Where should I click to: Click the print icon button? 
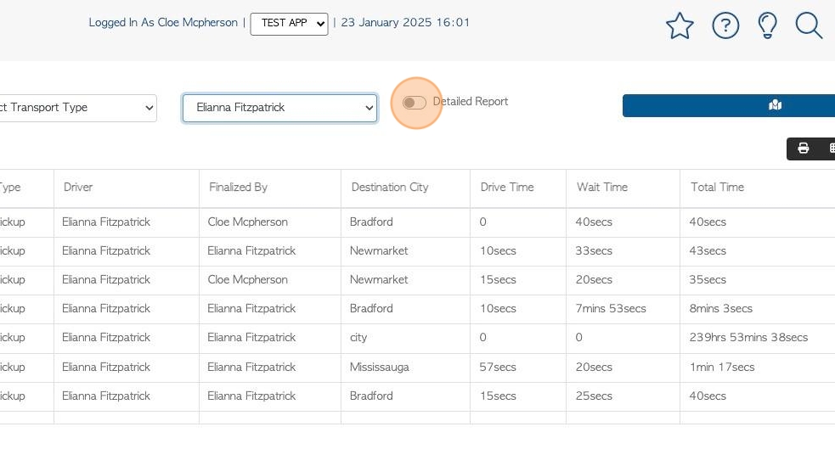(803, 149)
